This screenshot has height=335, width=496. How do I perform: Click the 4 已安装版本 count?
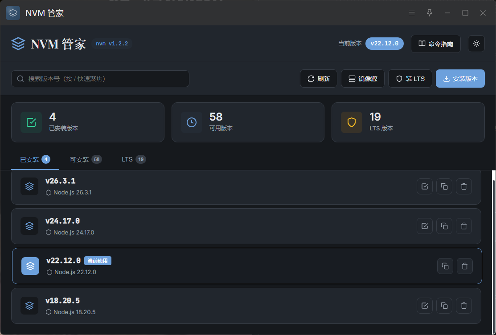53,117
